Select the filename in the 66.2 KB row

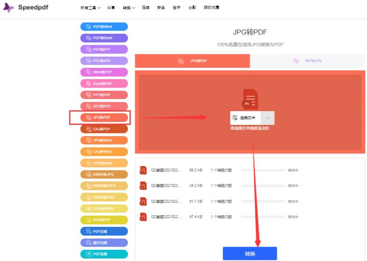pyautogui.click(x=166, y=170)
